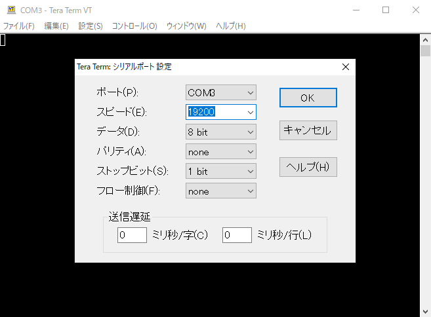The height and width of the screenshot is (317, 431).
Task: Minimize the Tera Term window
Action: pos(356,10)
